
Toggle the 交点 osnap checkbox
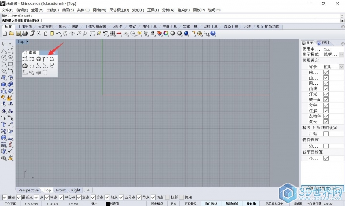pos(79,197)
